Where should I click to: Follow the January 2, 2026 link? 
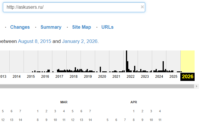(80, 41)
